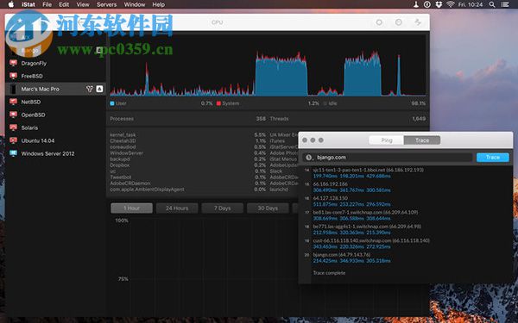Click the Mac Pro tower icon

pyautogui.click(x=13, y=89)
